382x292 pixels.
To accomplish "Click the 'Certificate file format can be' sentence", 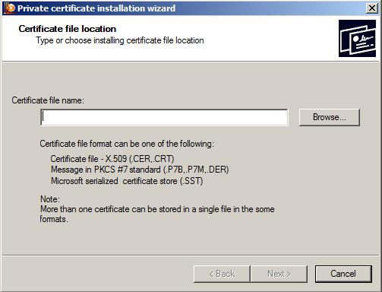I will 127,144.
